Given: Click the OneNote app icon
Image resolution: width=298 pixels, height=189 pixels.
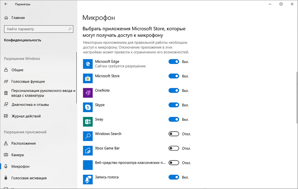Looking at the screenshot, I should [x=88, y=93].
